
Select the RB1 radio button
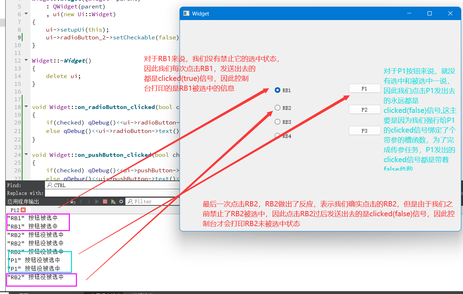[277, 90]
